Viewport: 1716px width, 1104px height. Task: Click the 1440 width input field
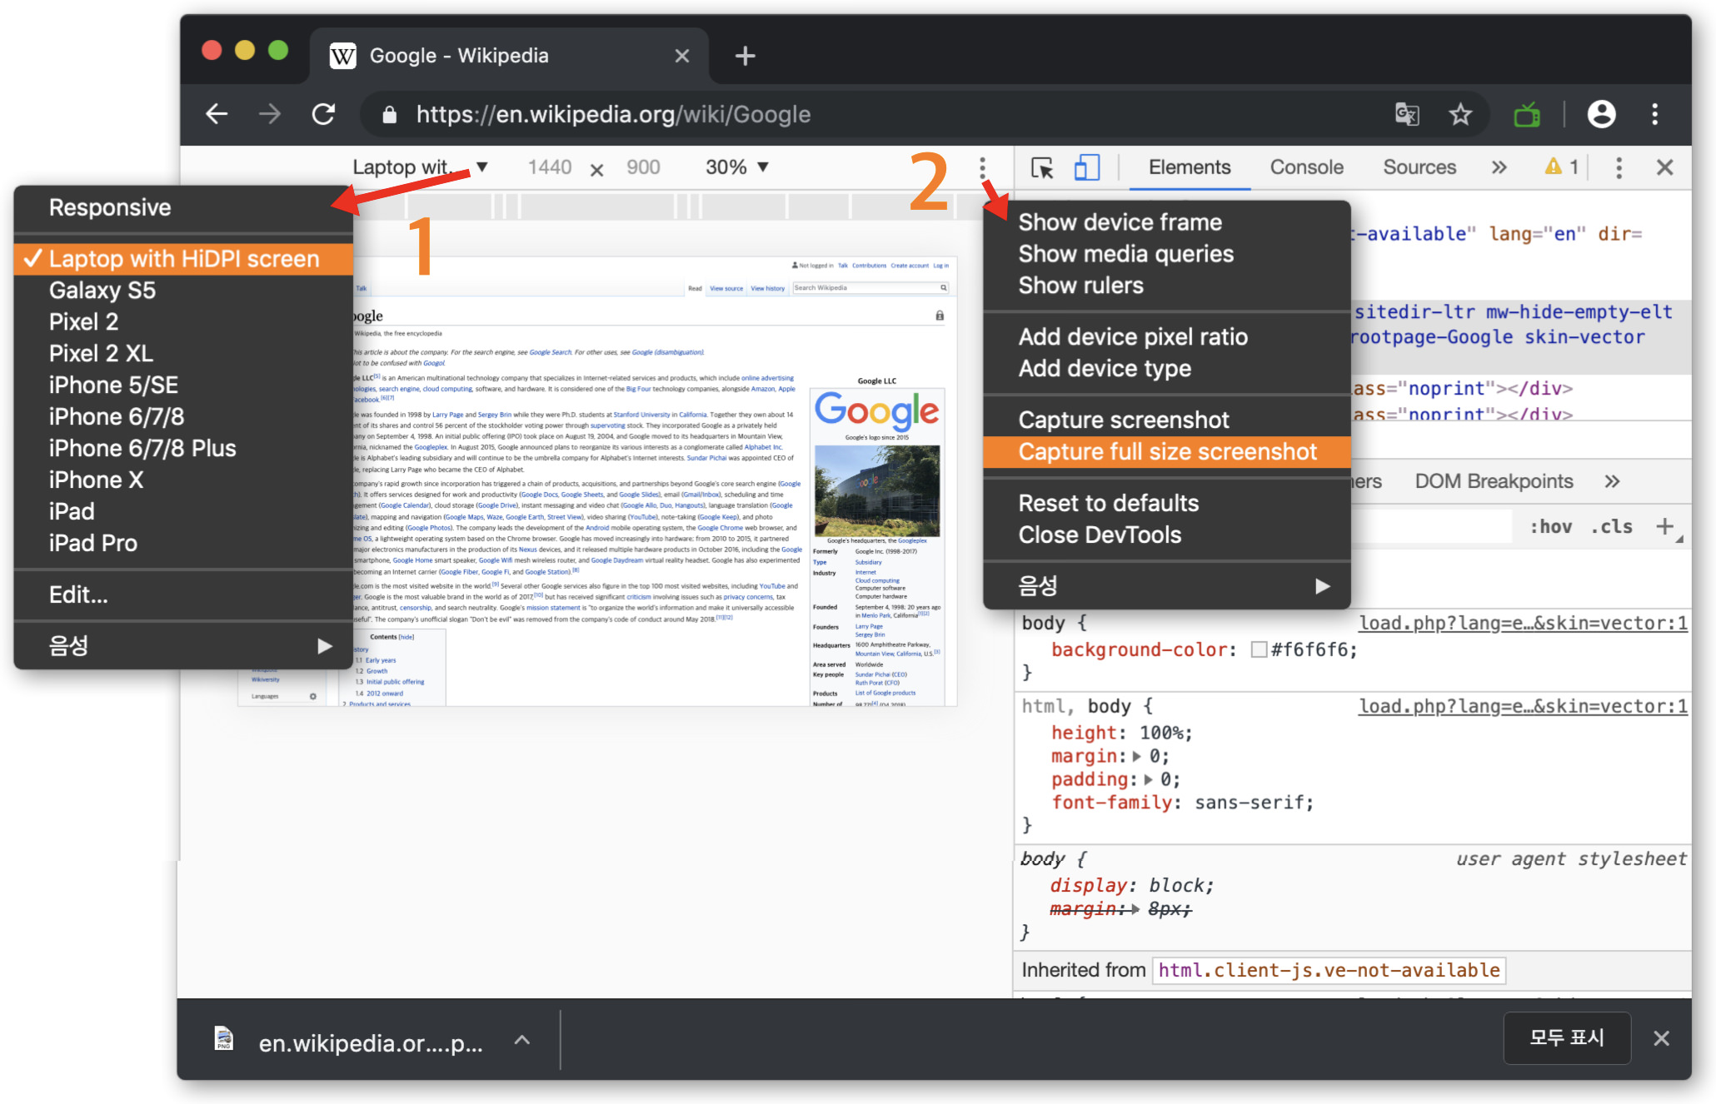[x=549, y=167]
